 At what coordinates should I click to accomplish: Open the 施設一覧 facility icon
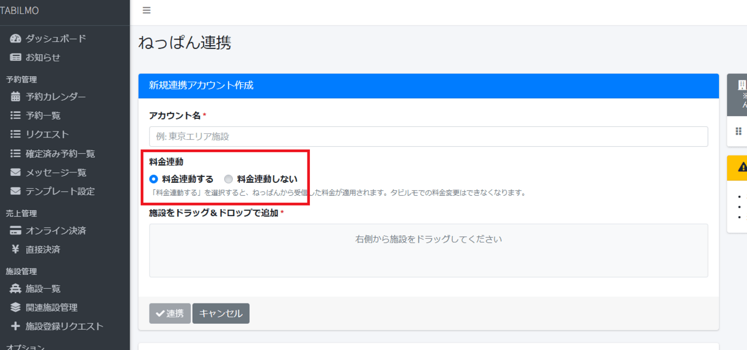(16, 289)
